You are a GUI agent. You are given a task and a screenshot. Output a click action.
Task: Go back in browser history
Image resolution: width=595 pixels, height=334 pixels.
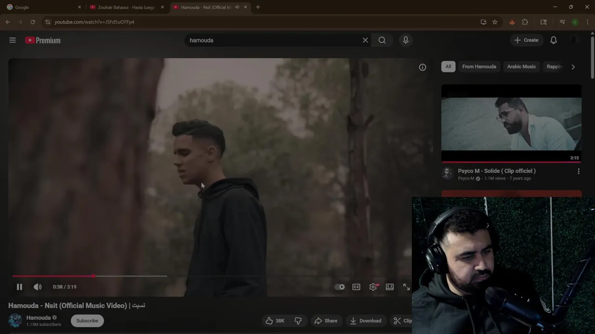[x=8, y=22]
